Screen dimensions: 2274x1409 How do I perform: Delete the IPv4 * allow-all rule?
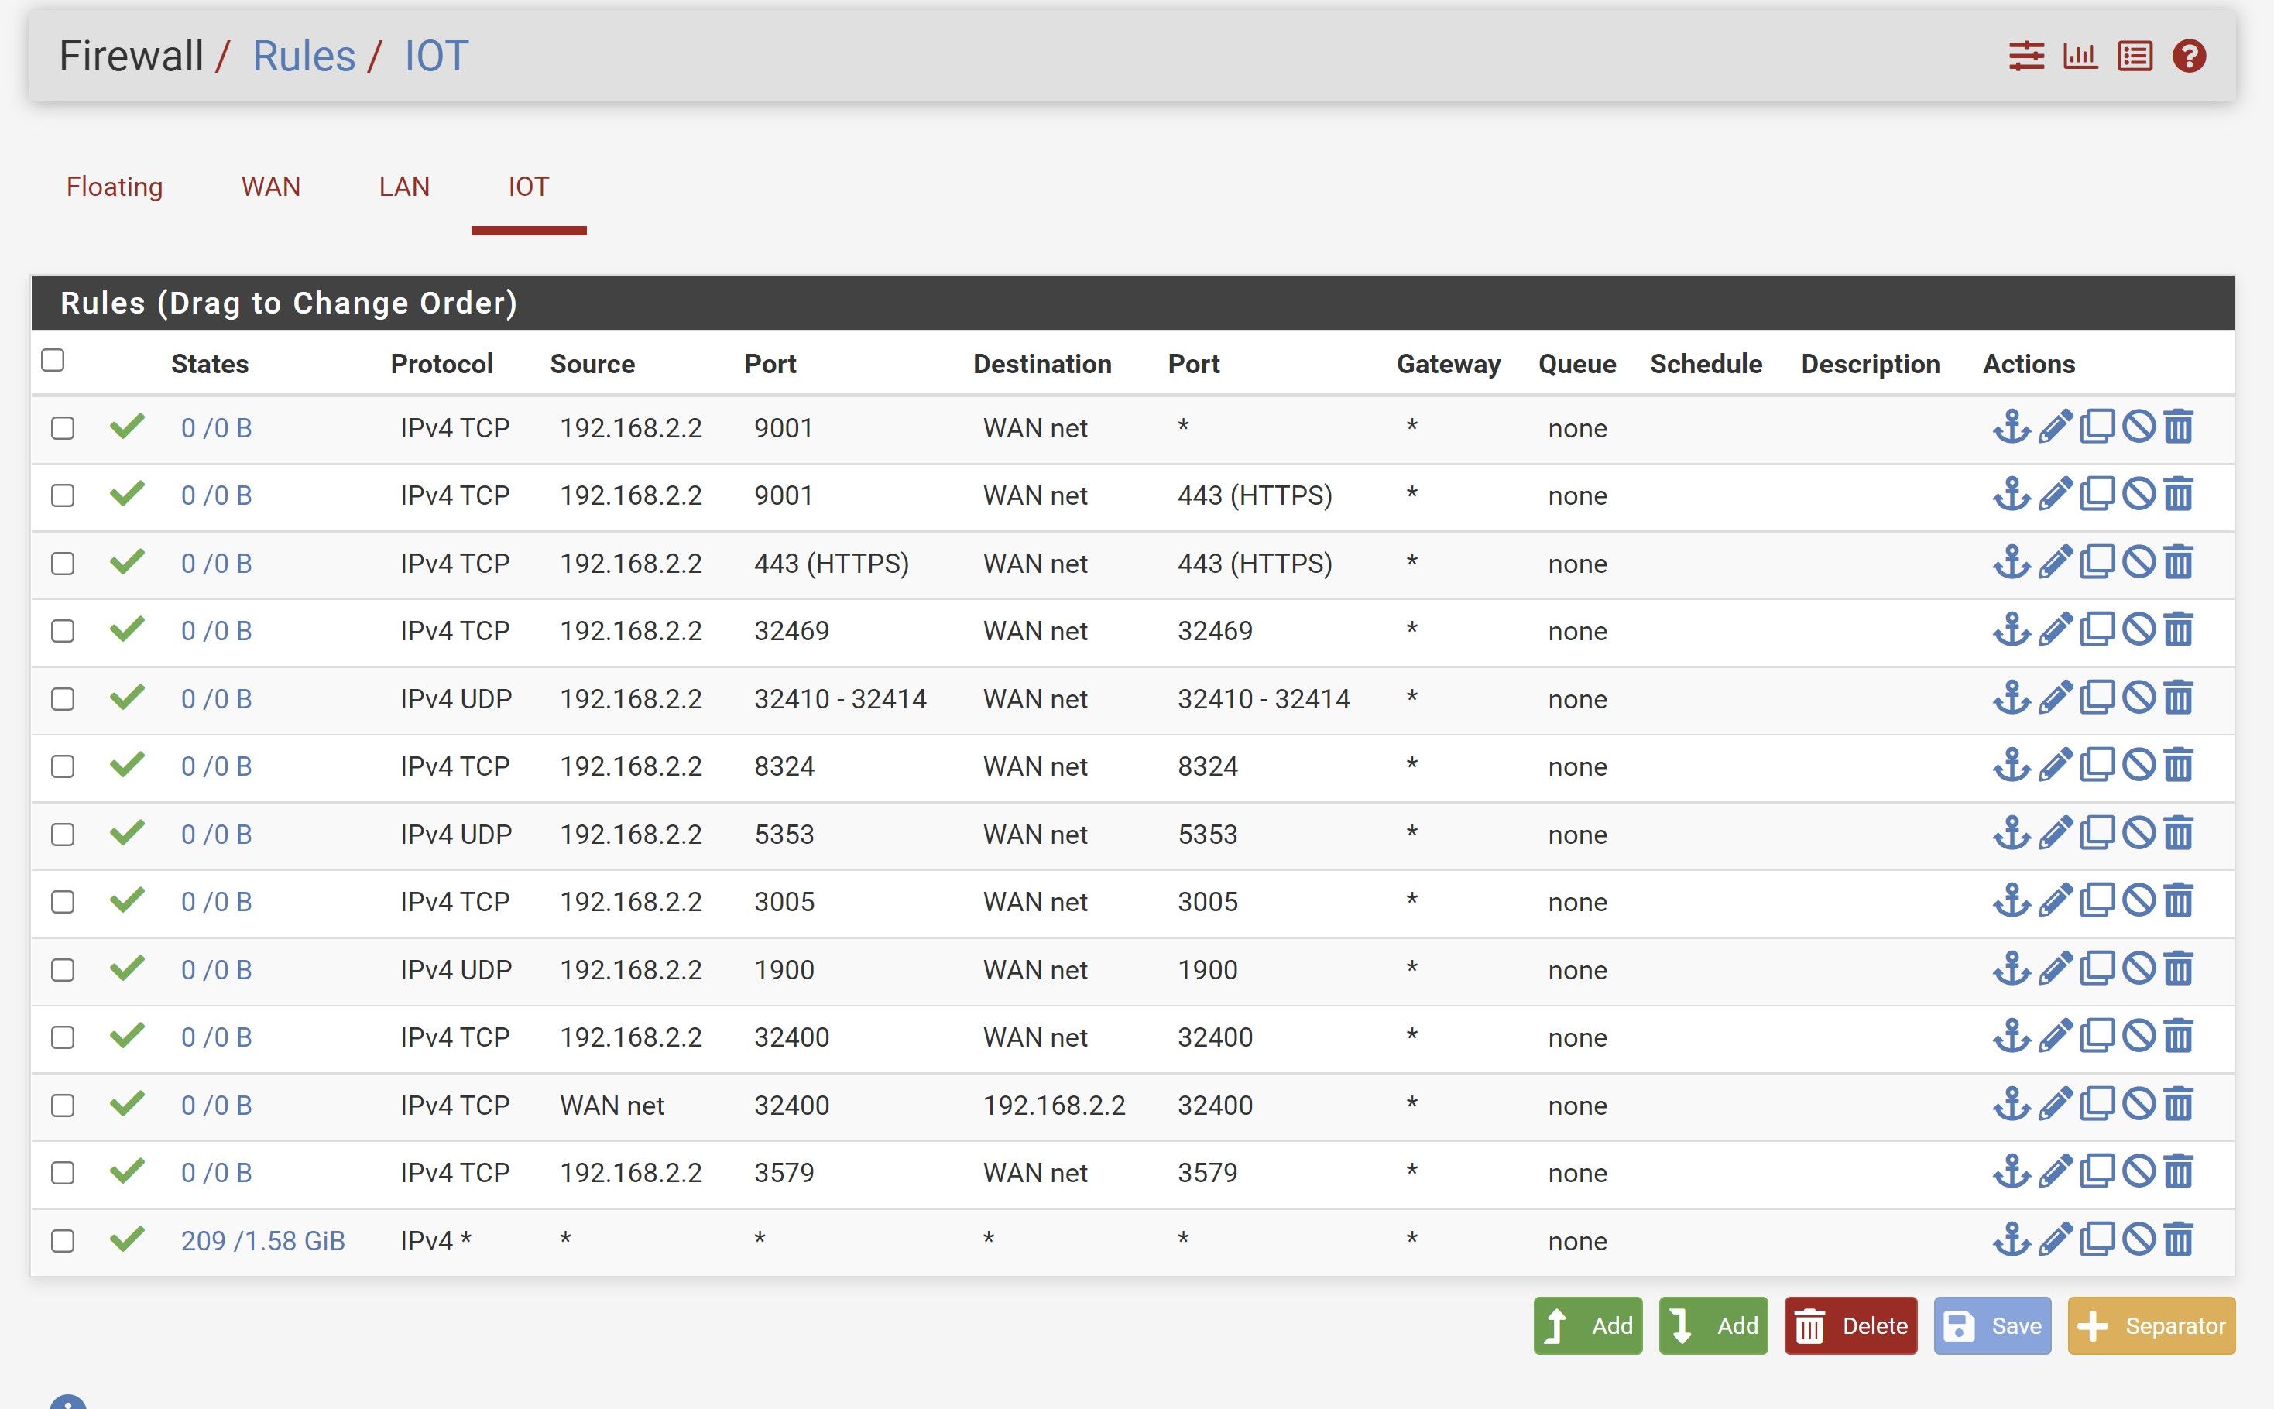tap(2178, 1239)
